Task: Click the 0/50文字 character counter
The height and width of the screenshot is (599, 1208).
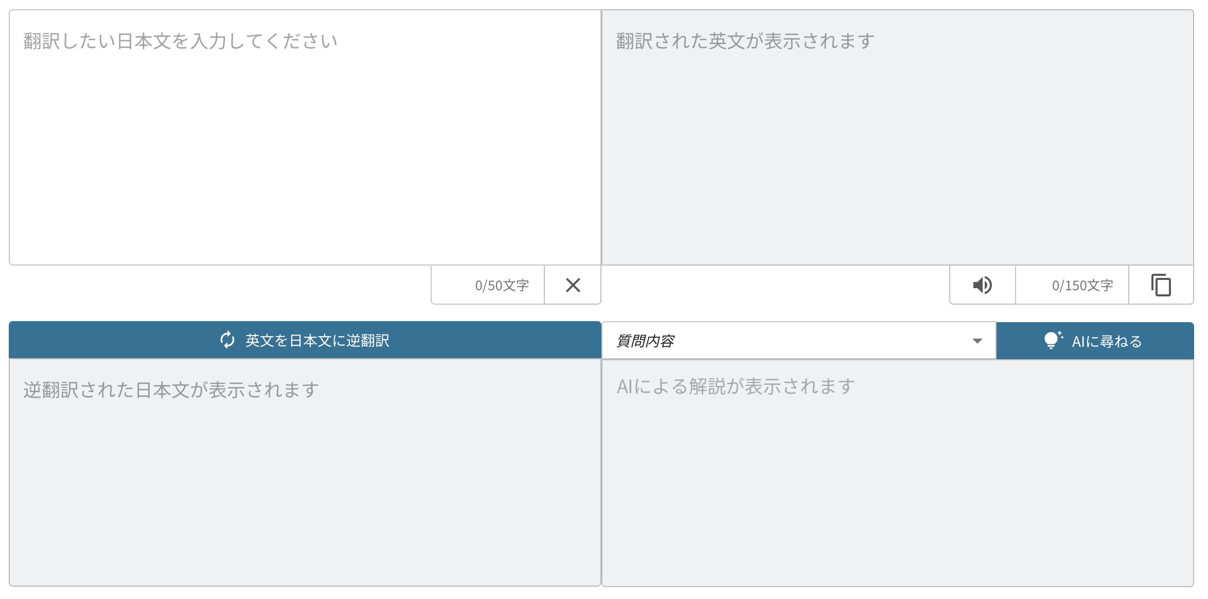Action: (x=502, y=286)
